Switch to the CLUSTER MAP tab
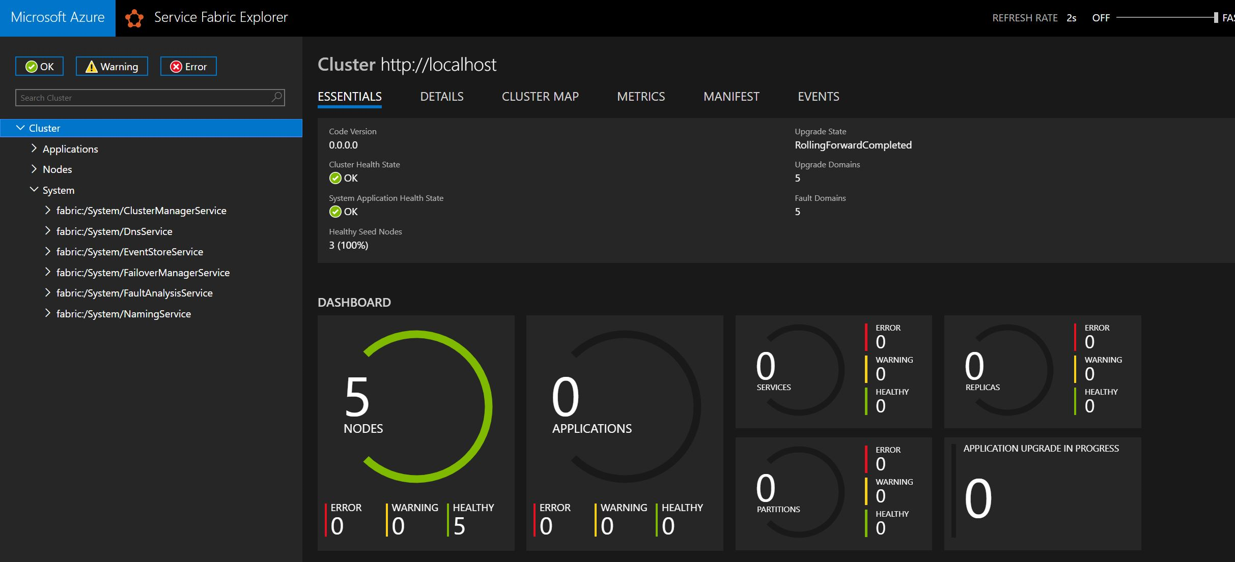The height and width of the screenshot is (562, 1235). click(x=540, y=97)
